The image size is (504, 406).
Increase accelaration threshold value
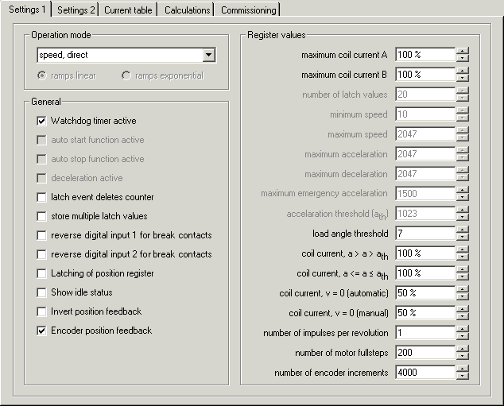point(463,210)
